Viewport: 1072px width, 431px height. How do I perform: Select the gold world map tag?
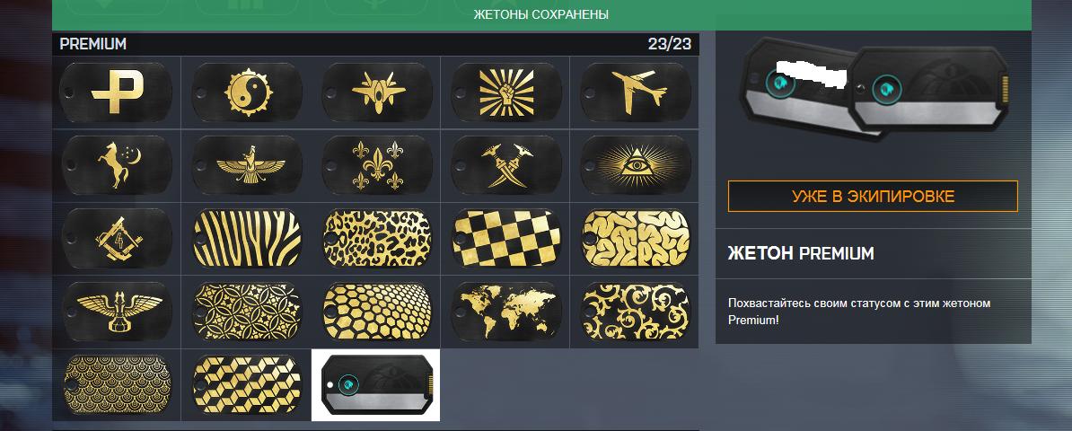(x=505, y=312)
